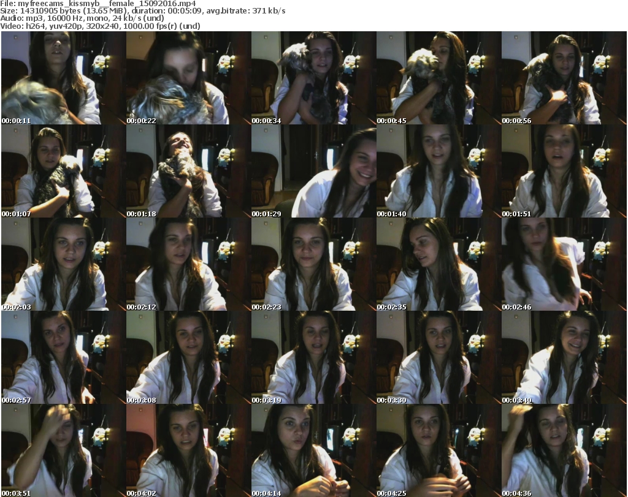This screenshot has height=497, width=628.
Task: Pick the frame stamped 00:02:03
Action: 63,265
